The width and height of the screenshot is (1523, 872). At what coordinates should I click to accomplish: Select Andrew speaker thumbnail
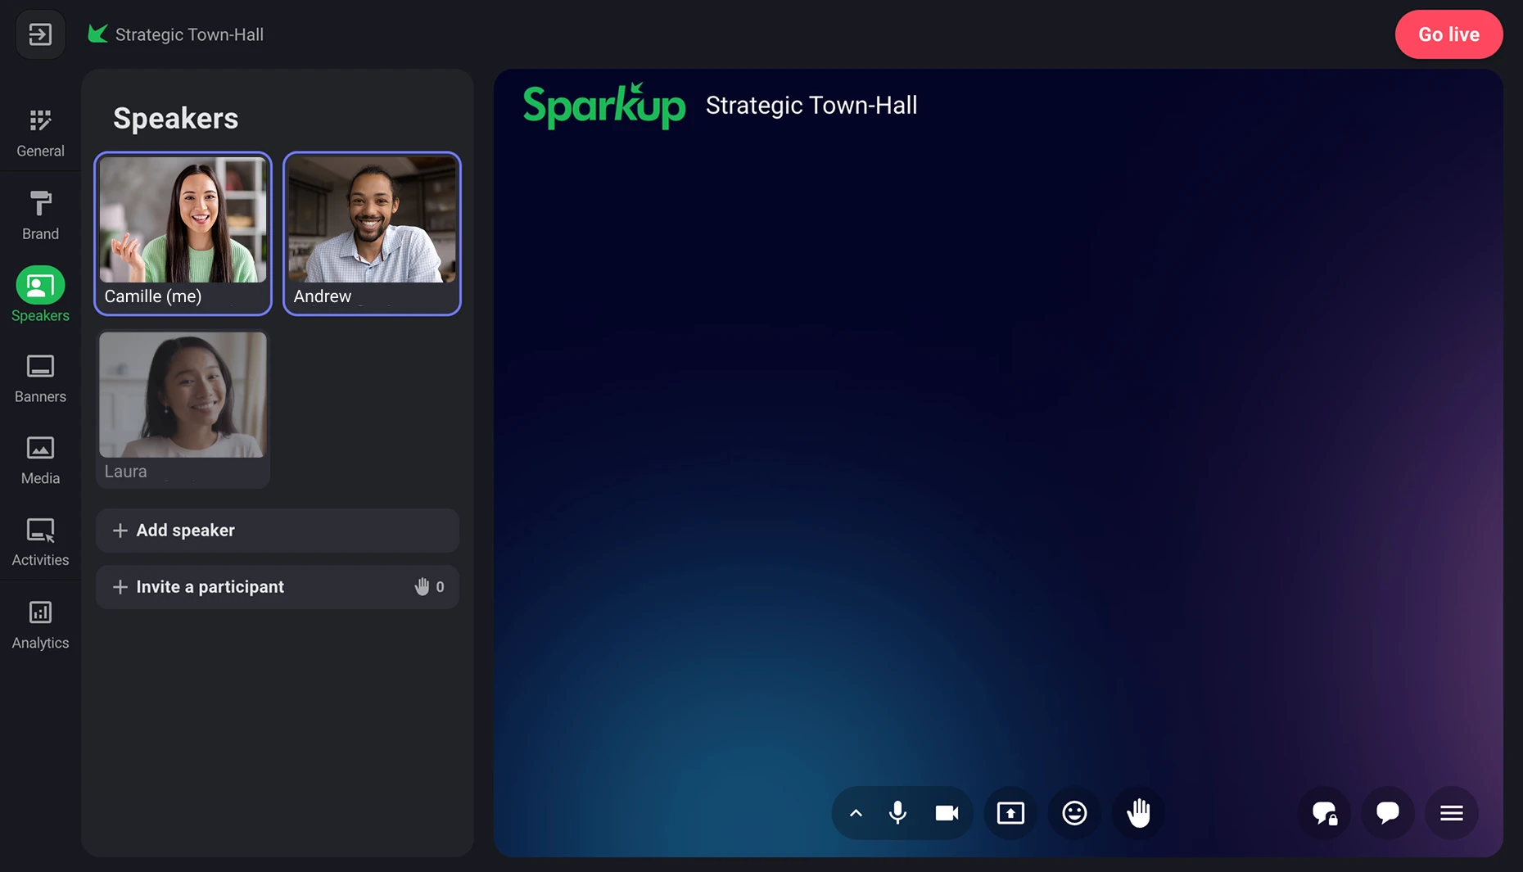point(372,233)
